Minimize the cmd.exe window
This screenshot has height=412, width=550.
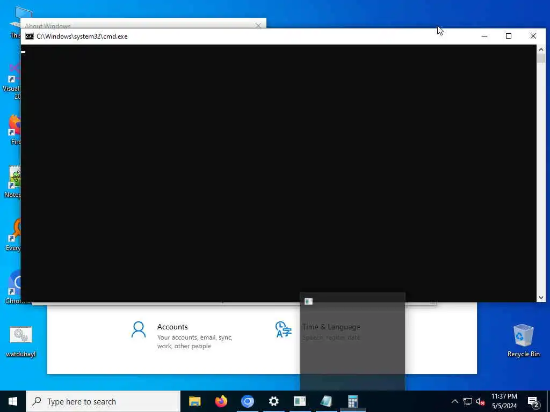tap(484, 36)
